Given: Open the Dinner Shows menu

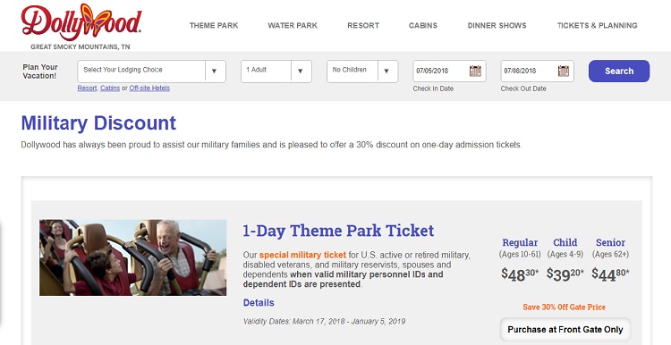Looking at the screenshot, I should tap(497, 26).
